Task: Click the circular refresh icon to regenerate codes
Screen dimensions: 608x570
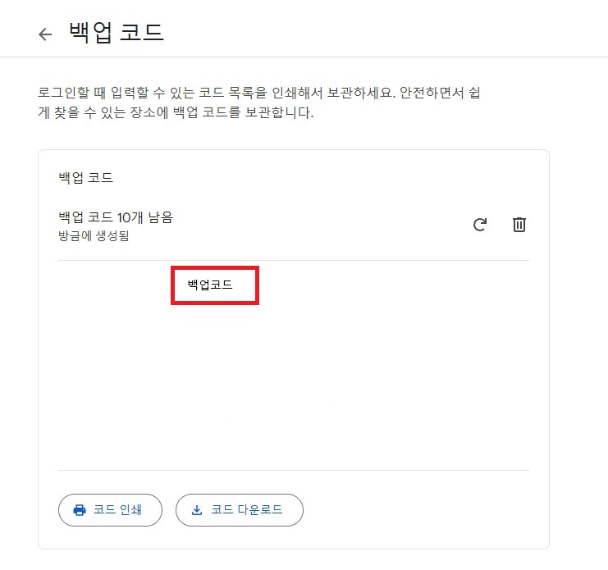Action: coord(480,225)
